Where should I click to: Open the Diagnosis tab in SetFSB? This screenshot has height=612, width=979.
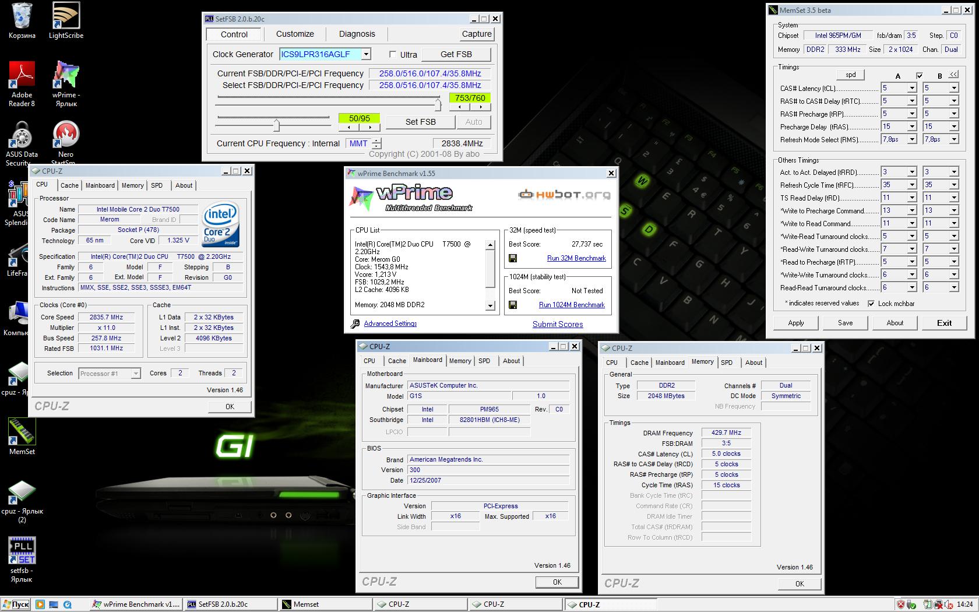point(357,34)
